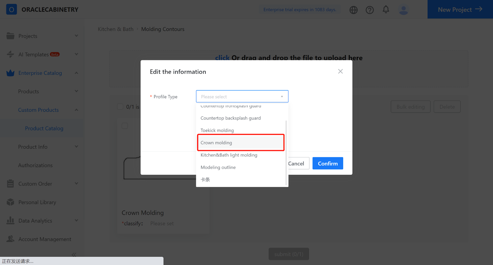Click the Personal Library cube icon
This screenshot has height=265, width=493.
coord(10,202)
